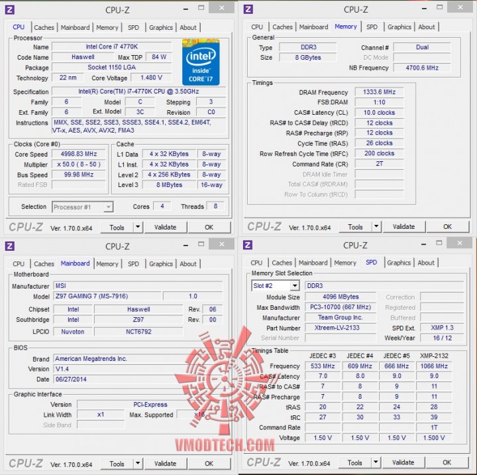477x475 pixels.
Task: Click the Memory Type DDR3 value
Action: click(x=308, y=47)
